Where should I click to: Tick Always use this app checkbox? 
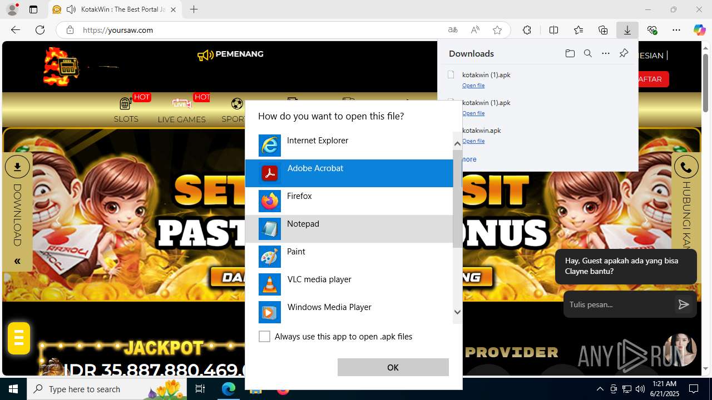(x=265, y=337)
